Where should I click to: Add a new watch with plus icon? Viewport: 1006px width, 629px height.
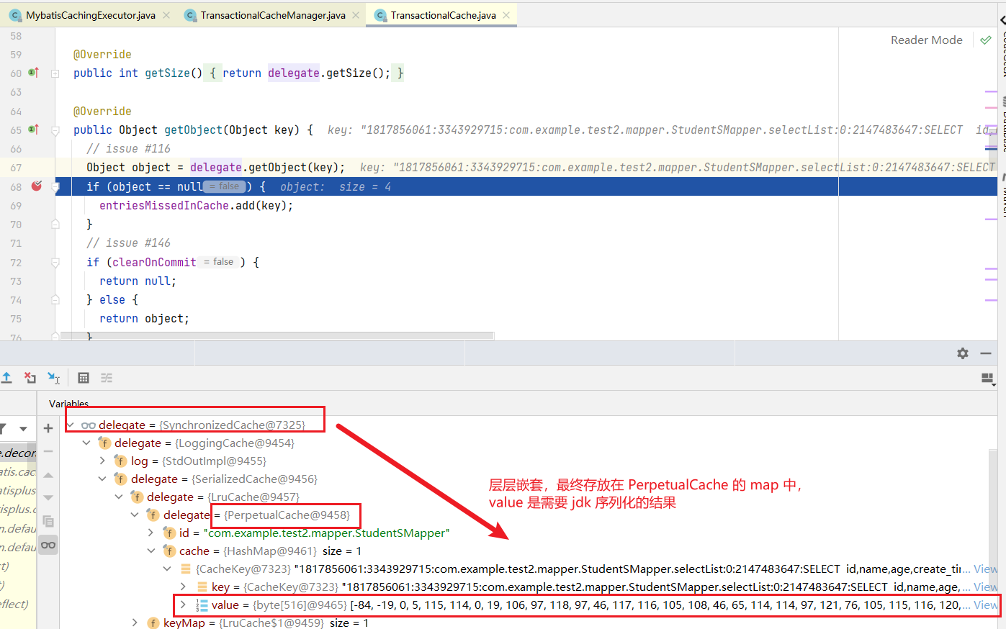point(48,428)
